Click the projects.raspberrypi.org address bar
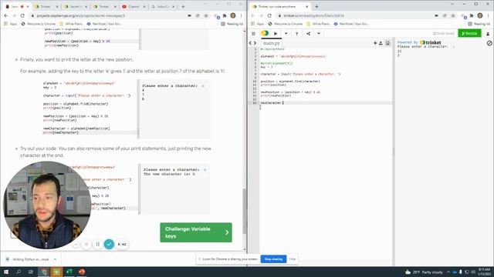The height and width of the screenshot is (277, 494). (x=107, y=15)
